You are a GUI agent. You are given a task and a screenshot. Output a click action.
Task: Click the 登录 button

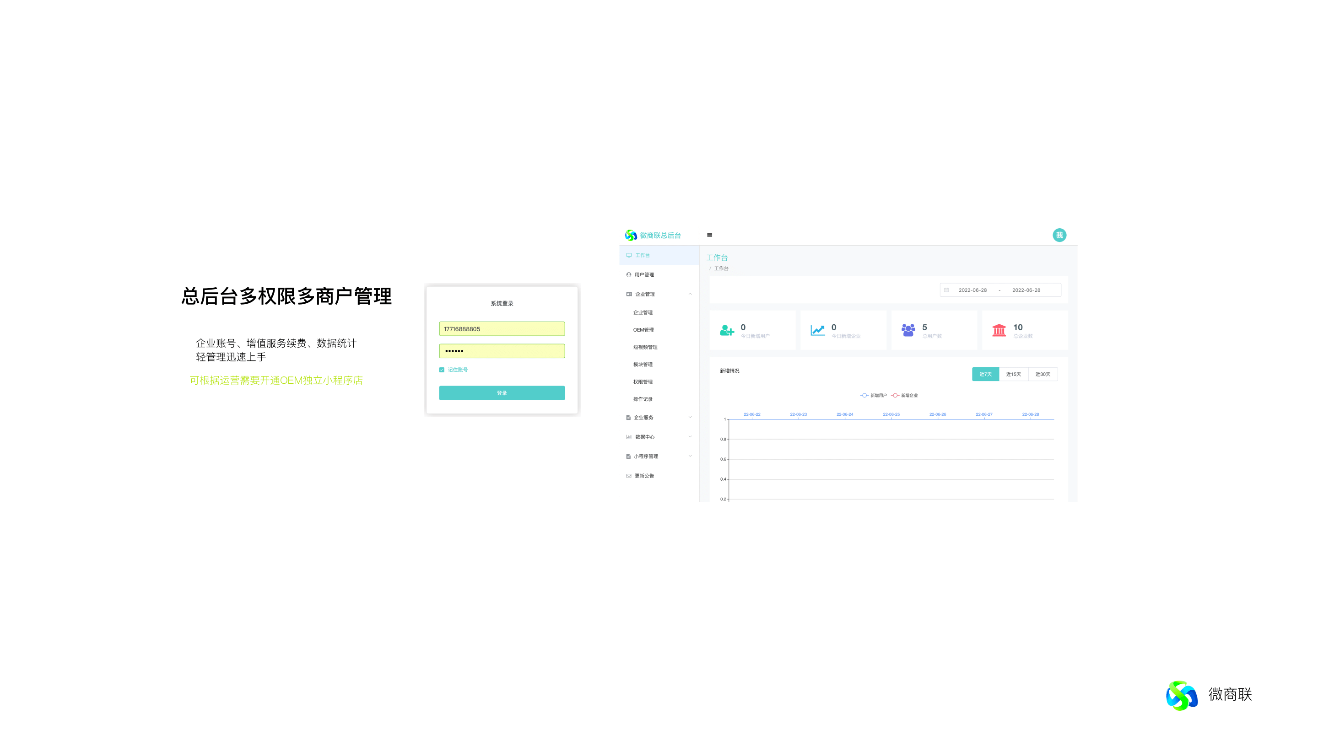(x=502, y=393)
